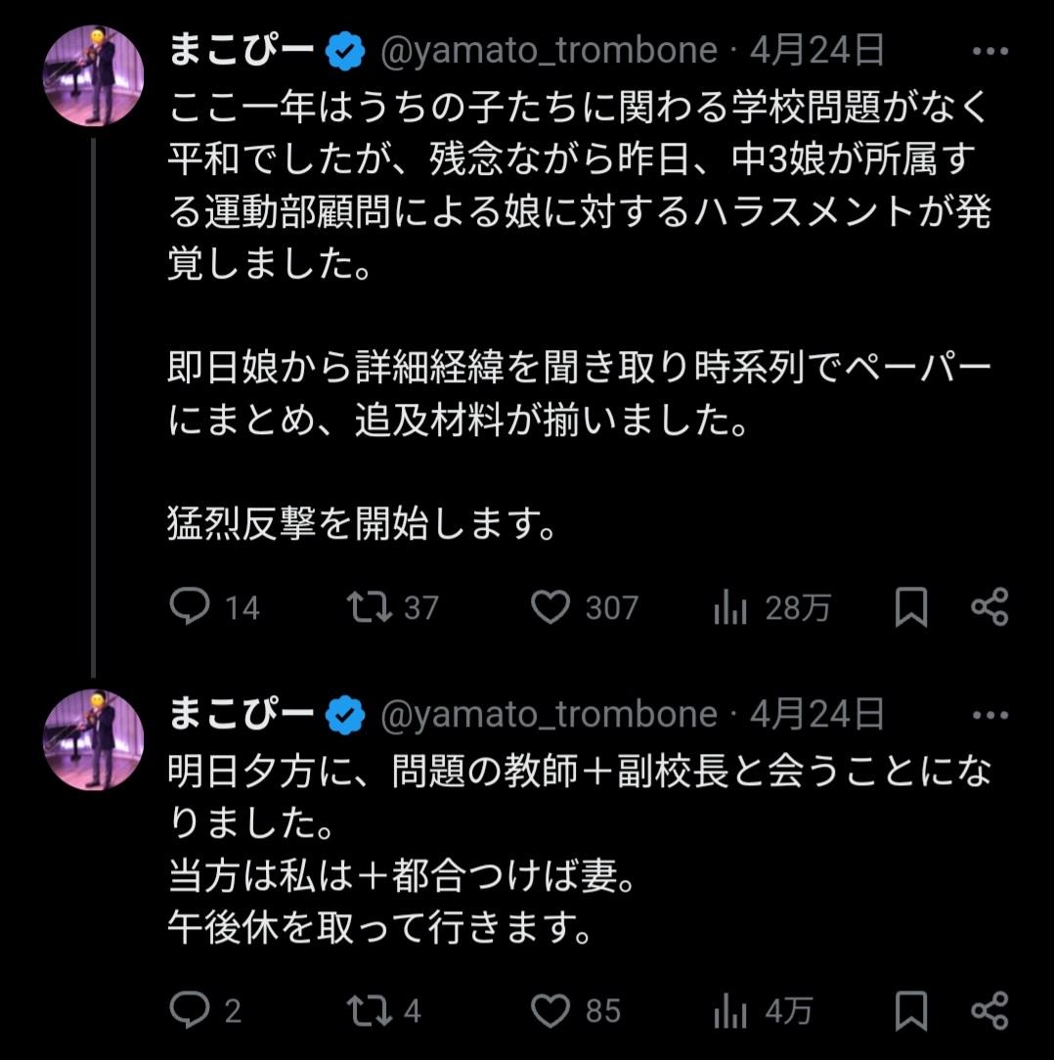Repost the second tweet with 4 reposts

371,1009
